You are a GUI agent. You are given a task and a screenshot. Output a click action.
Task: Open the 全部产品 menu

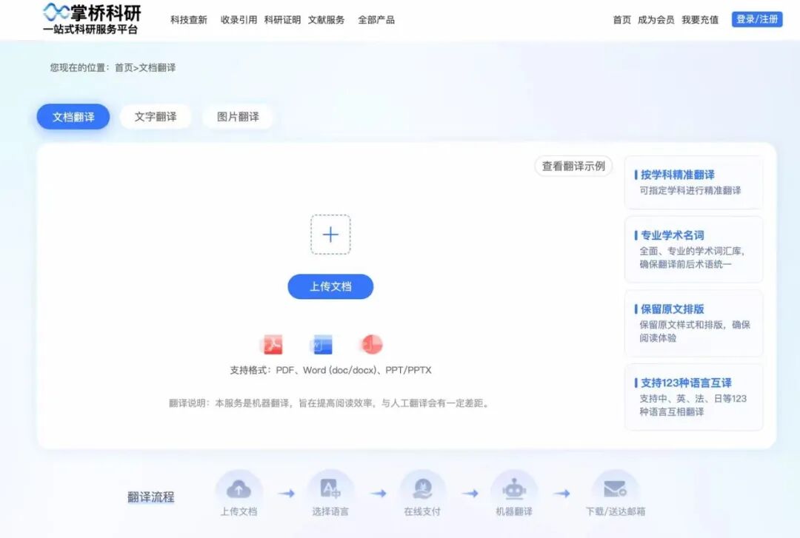(376, 20)
